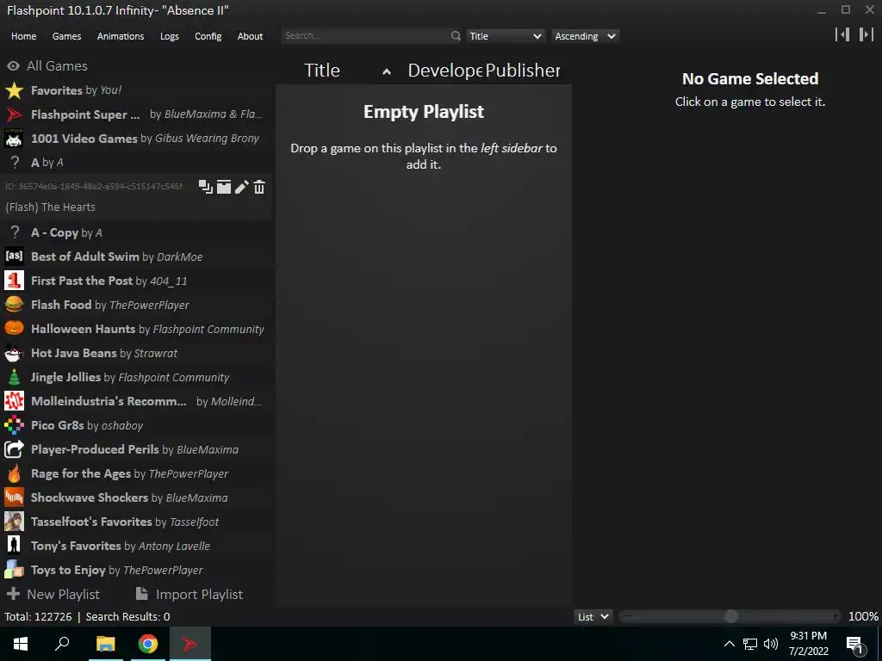Click the 1001 Video Games invader icon
Viewport: 882px width, 661px height.
[14, 139]
